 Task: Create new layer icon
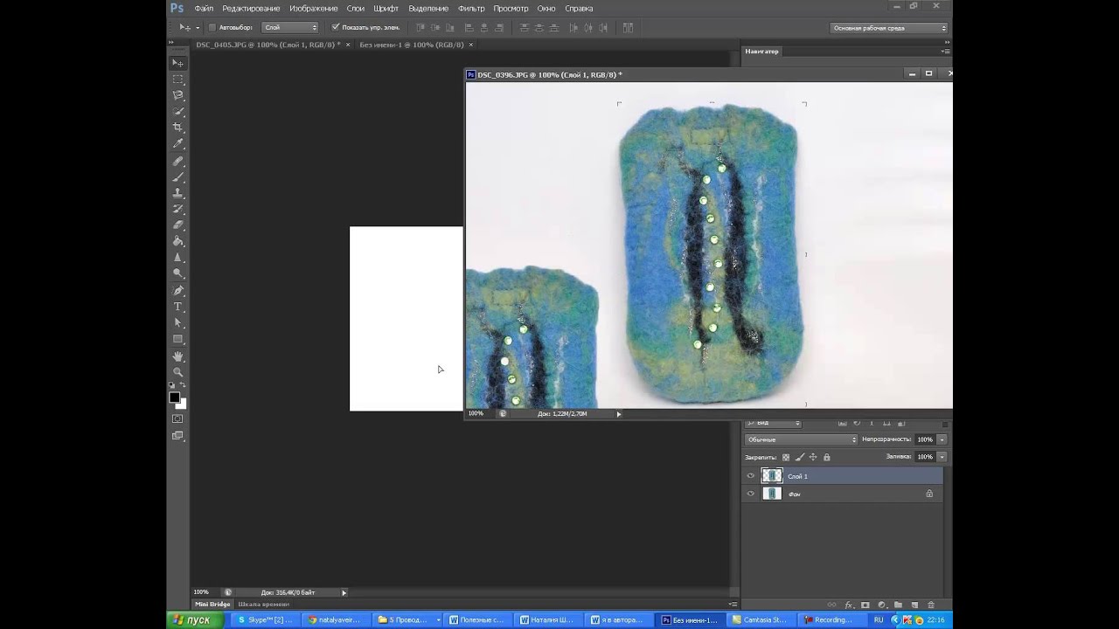pos(914,605)
